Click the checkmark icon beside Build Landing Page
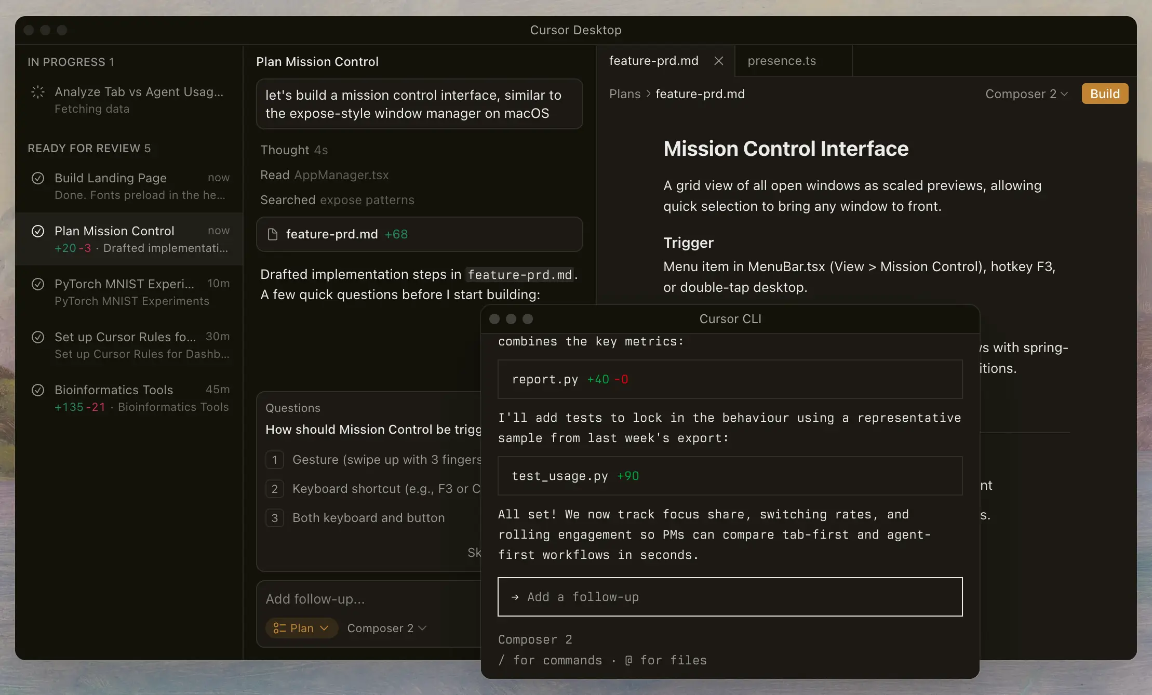Image resolution: width=1152 pixels, height=695 pixels. pyautogui.click(x=38, y=178)
